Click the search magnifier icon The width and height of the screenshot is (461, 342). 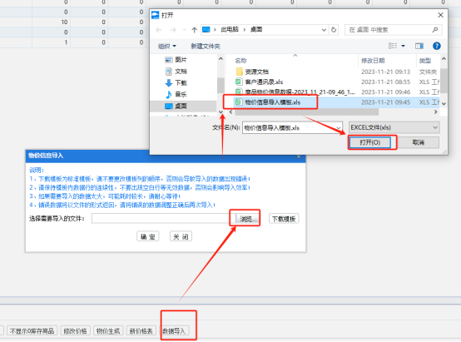coord(435,30)
